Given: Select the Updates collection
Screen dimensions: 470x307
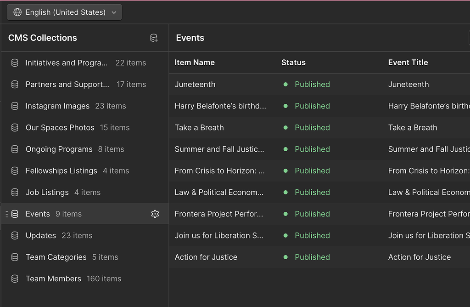Looking at the screenshot, I should click(40, 235).
